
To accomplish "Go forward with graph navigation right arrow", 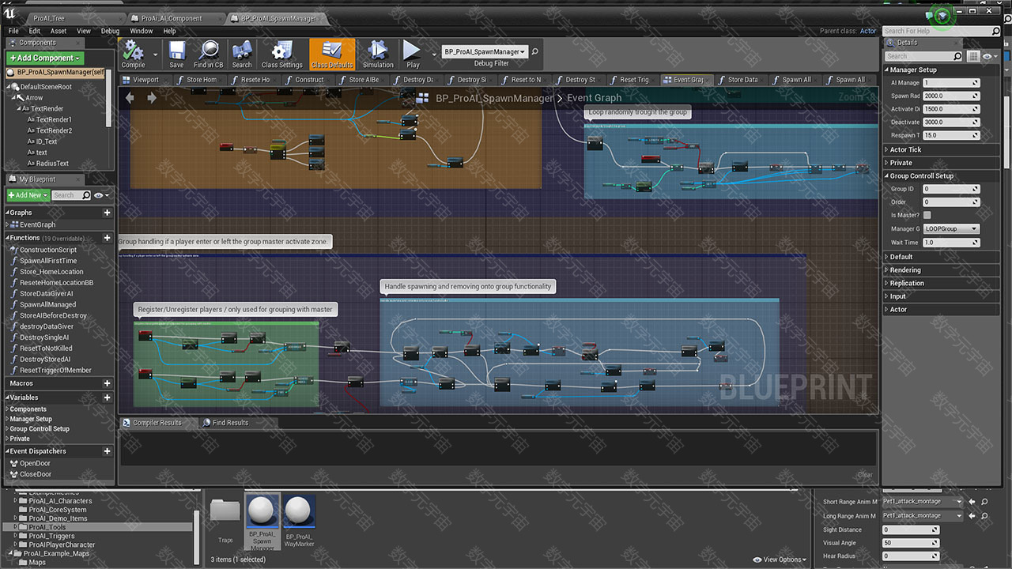I will pyautogui.click(x=152, y=98).
